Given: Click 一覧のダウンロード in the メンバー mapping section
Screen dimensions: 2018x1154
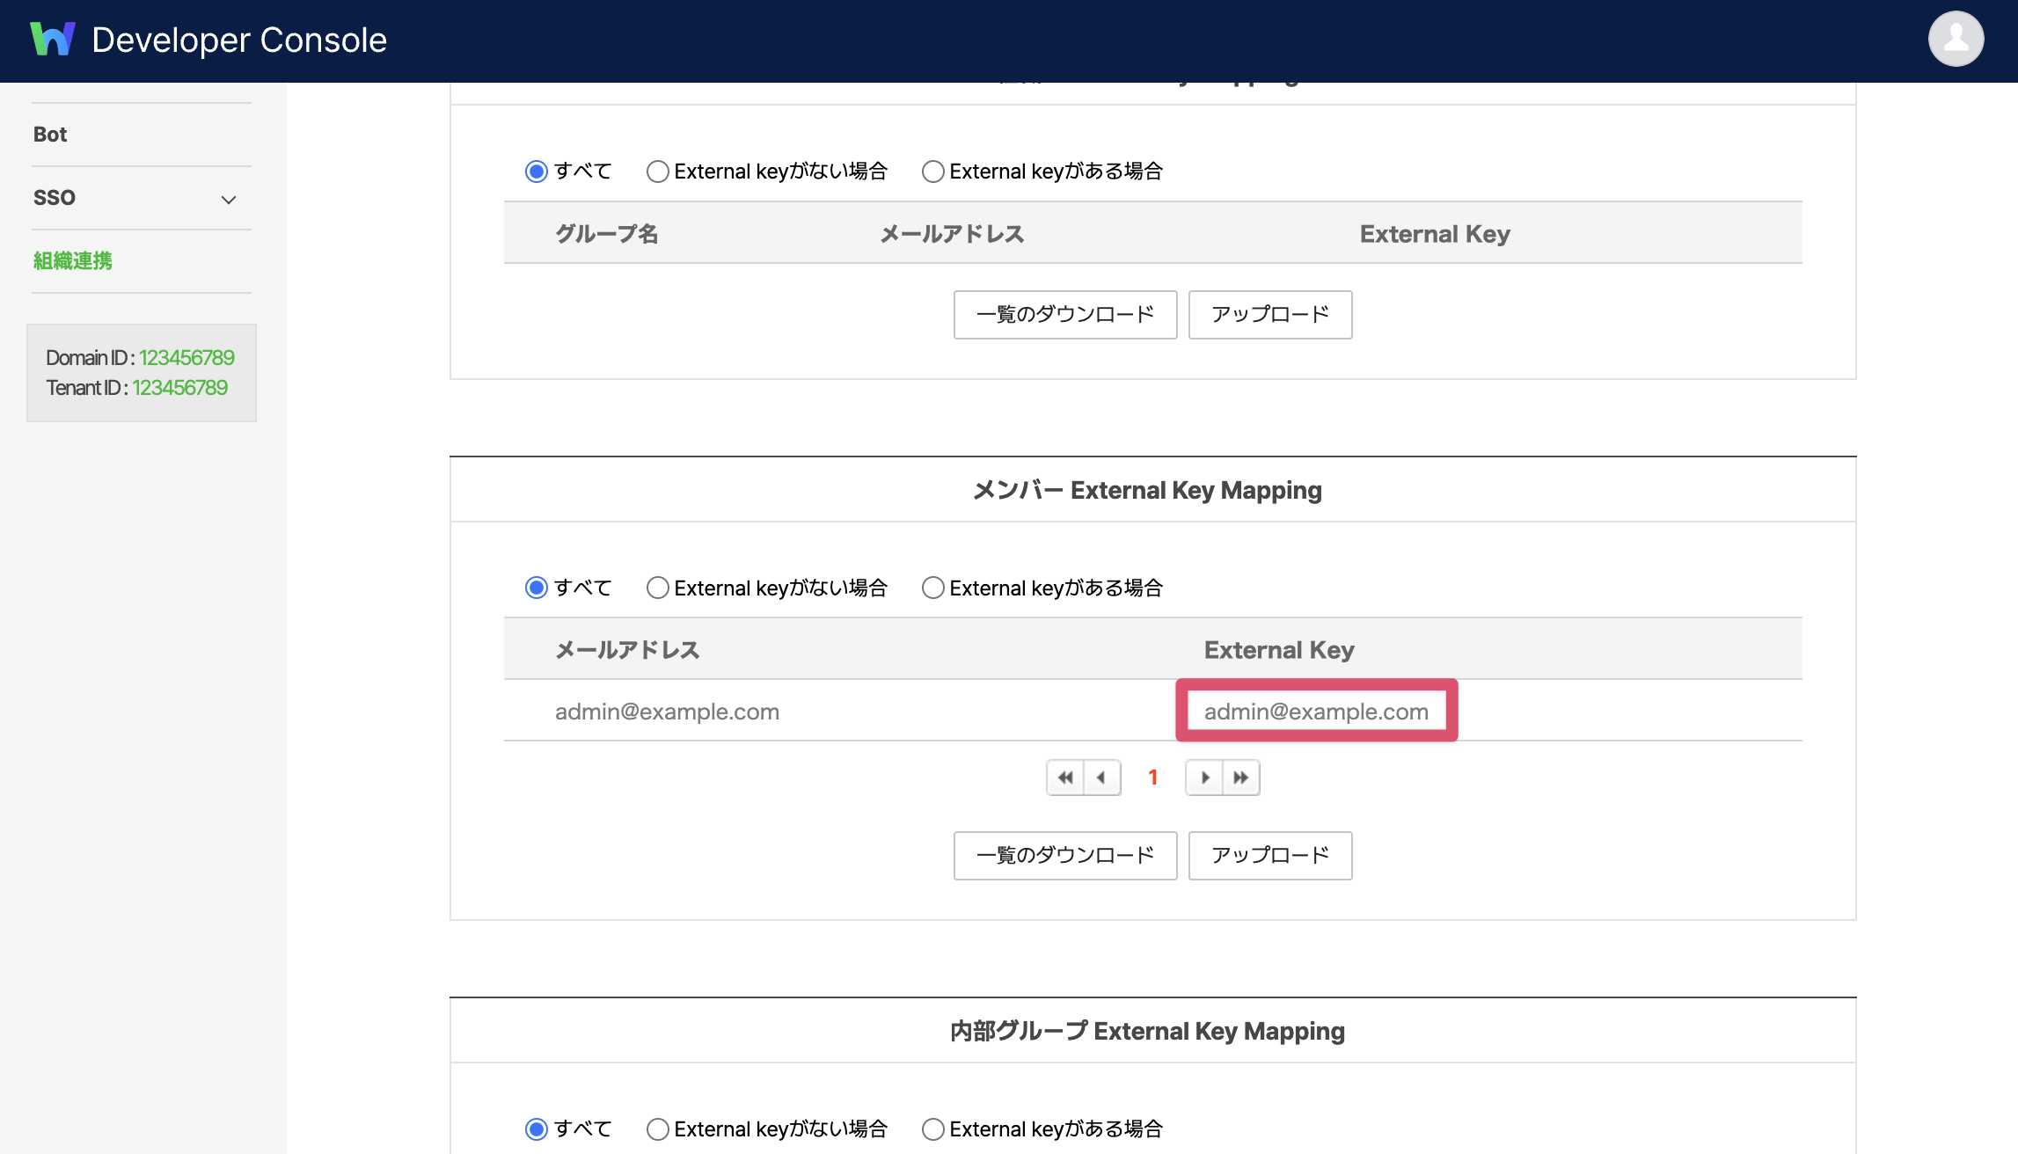Looking at the screenshot, I should tap(1065, 856).
